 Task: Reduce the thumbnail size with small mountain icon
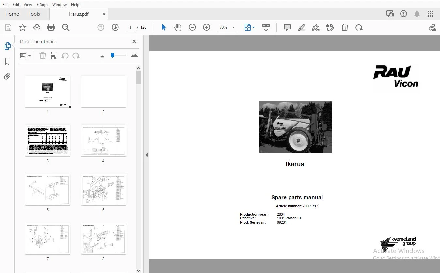[102, 56]
